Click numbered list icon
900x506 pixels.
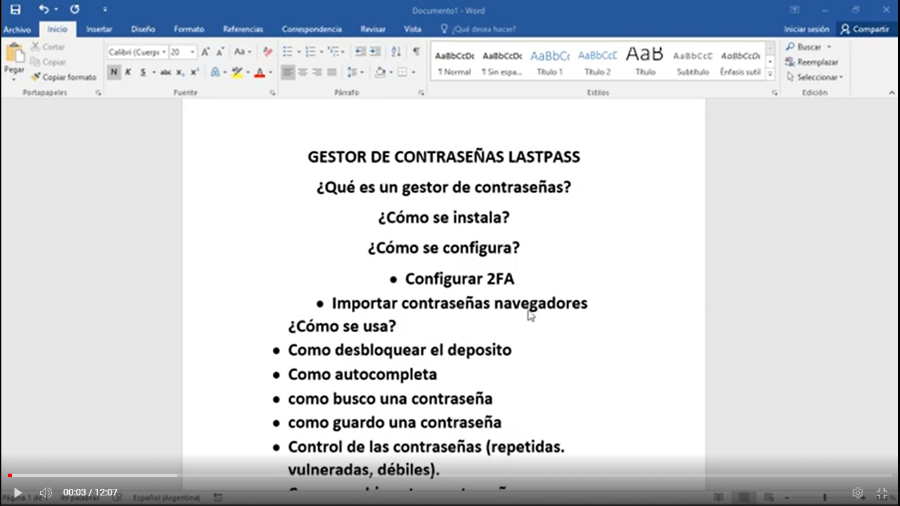click(310, 52)
